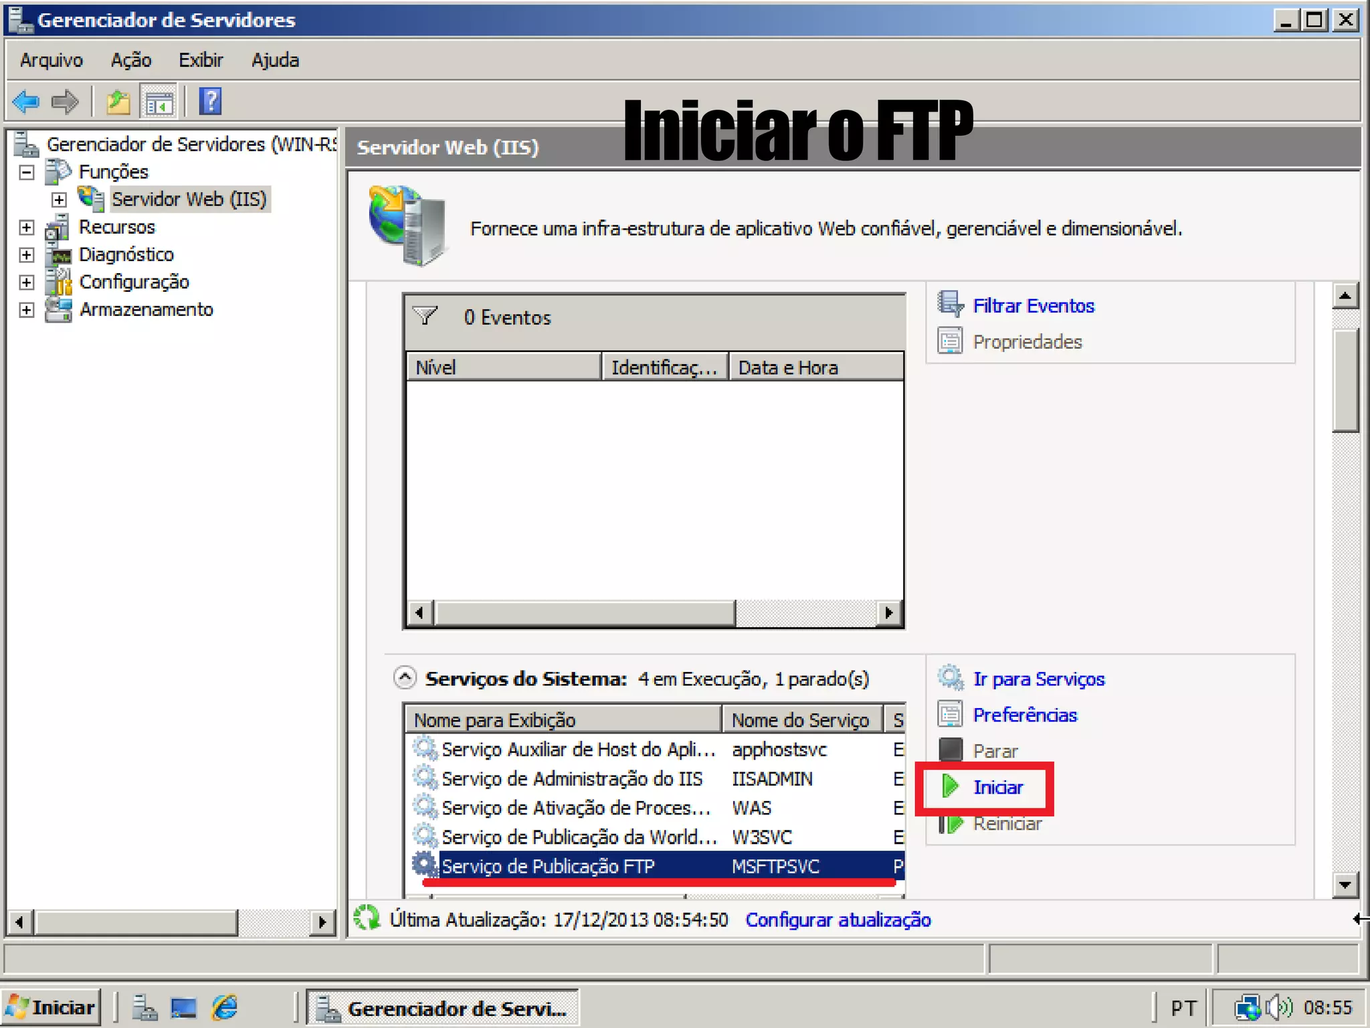Click the Propriedades page icon
The image size is (1370, 1028).
pos(950,341)
